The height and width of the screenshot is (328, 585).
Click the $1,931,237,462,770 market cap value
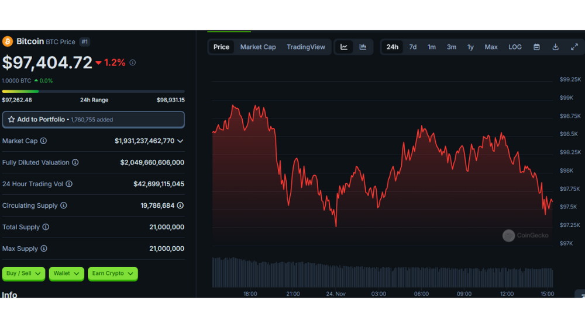tap(144, 141)
